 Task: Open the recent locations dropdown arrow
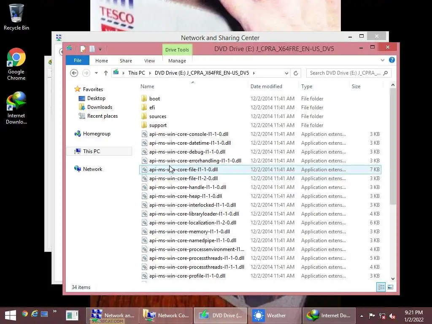tap(96, 73)
